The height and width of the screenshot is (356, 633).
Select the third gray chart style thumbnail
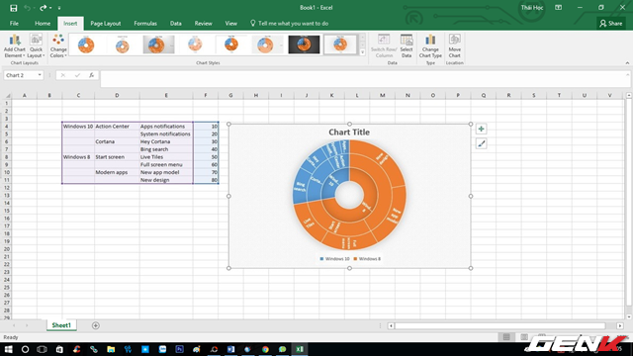pos(158,44)
